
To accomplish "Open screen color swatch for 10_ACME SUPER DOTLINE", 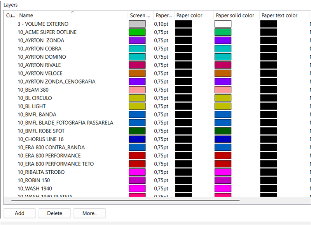I will (137, 32).
